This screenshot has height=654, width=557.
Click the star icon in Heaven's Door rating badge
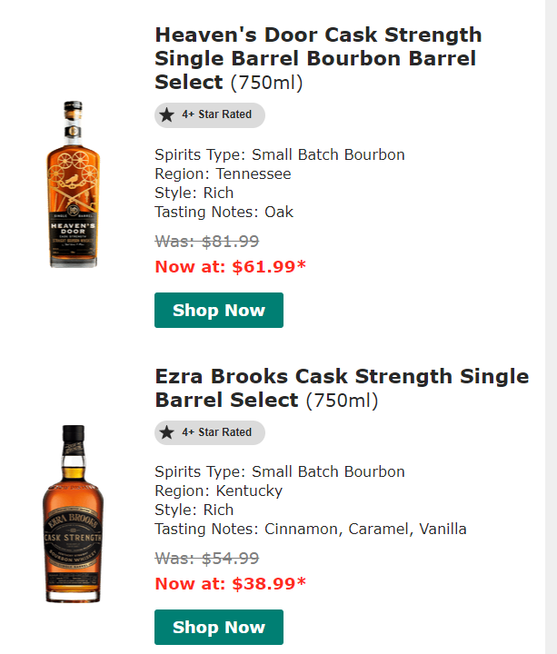[167, 115]
